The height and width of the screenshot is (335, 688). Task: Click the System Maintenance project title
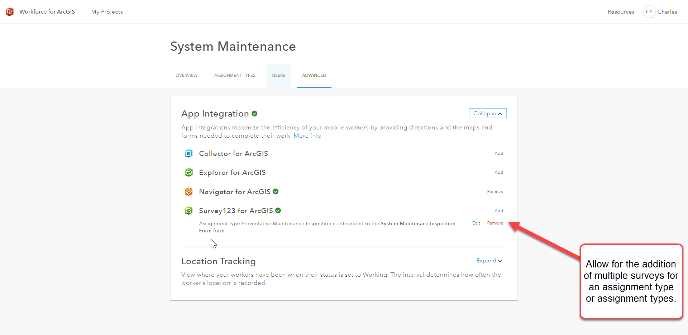pos(233,46)
